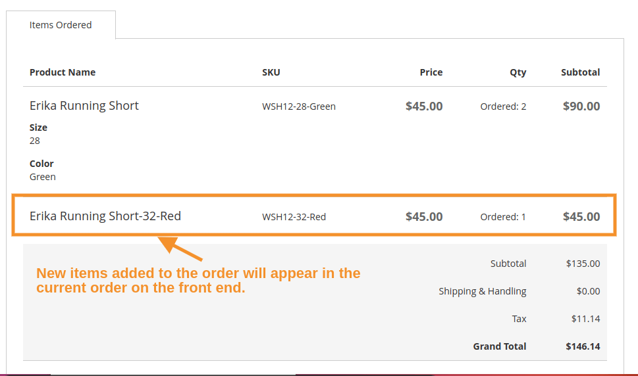Click the Size option label

[x=38, y=128]
